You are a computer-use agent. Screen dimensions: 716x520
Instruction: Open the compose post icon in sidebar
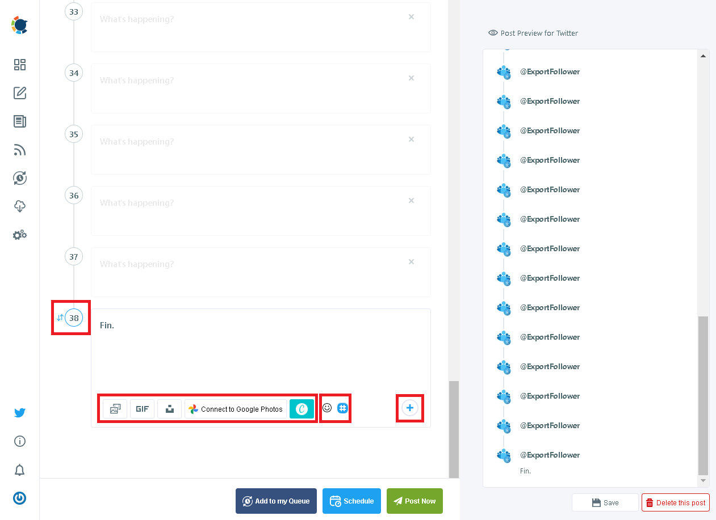coord(19,93)
